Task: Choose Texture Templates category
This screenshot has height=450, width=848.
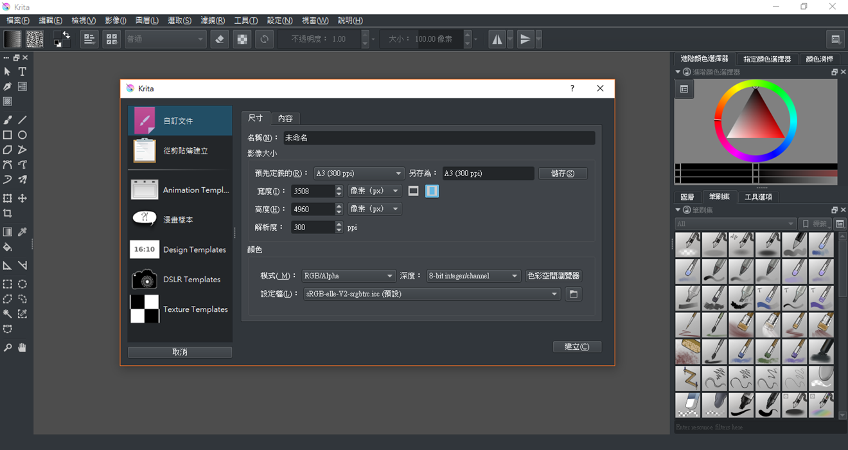Action: click(180, 309)
